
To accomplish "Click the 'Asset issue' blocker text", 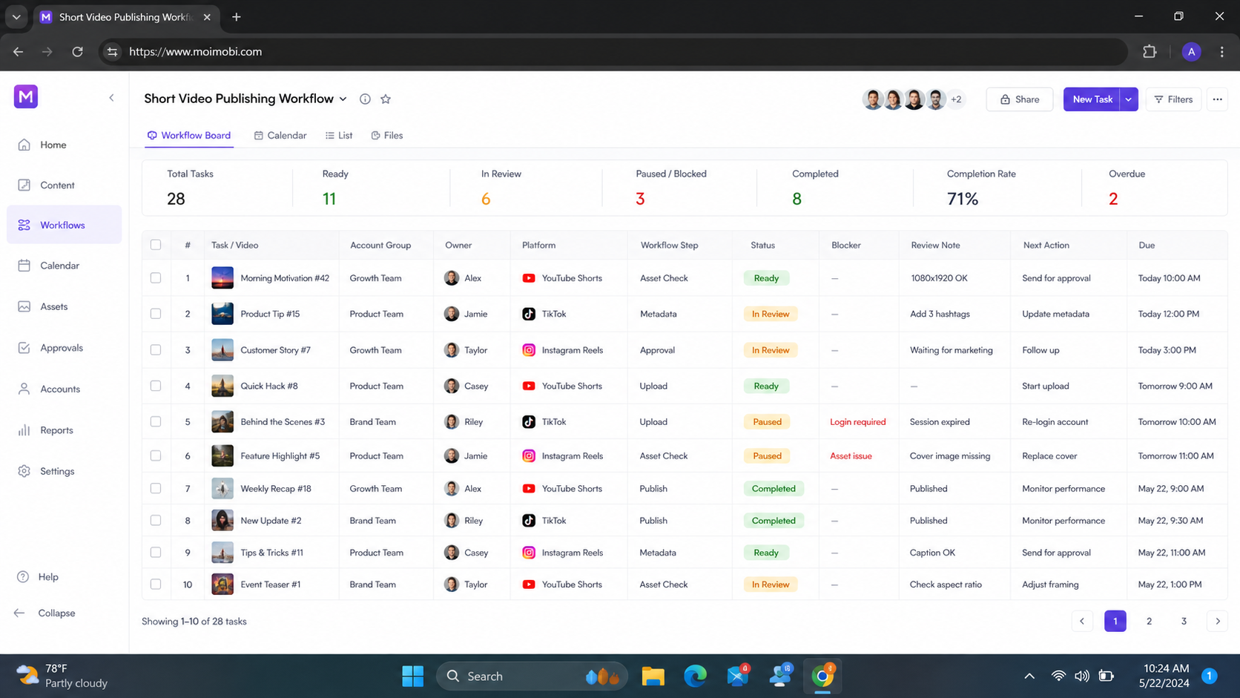I will coord(851,455).
